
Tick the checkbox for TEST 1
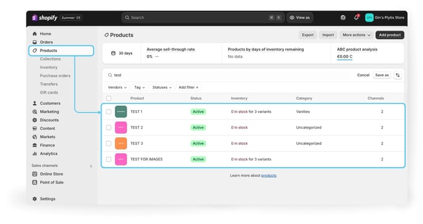pyautogui.click(x=109, y=111)
